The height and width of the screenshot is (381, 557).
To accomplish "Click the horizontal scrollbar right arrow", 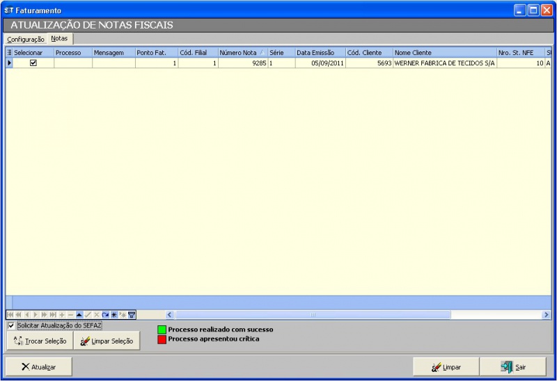I will (546, 315).
